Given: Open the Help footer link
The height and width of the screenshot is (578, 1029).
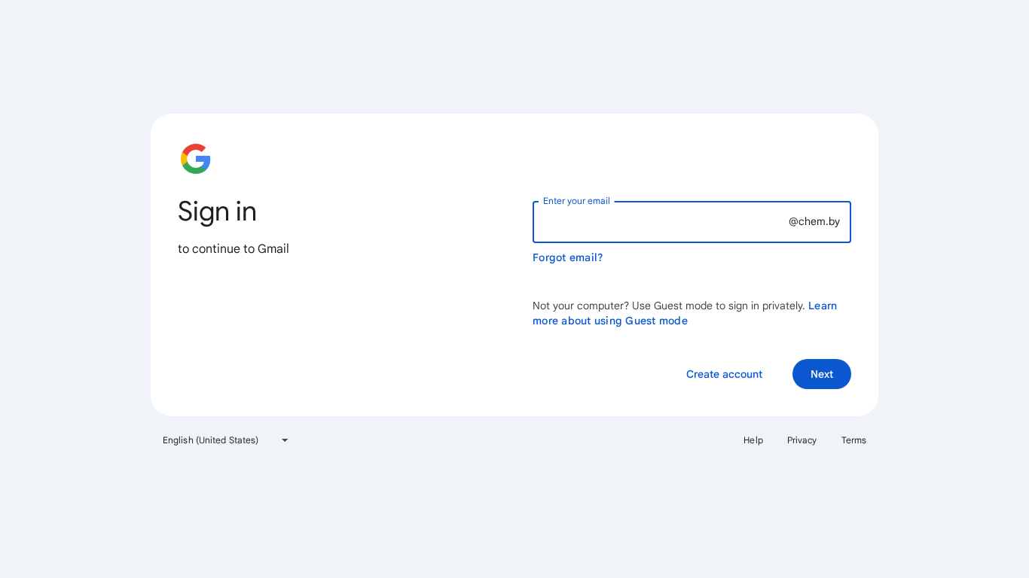Looking at the screenshot, I should [753, 440].
